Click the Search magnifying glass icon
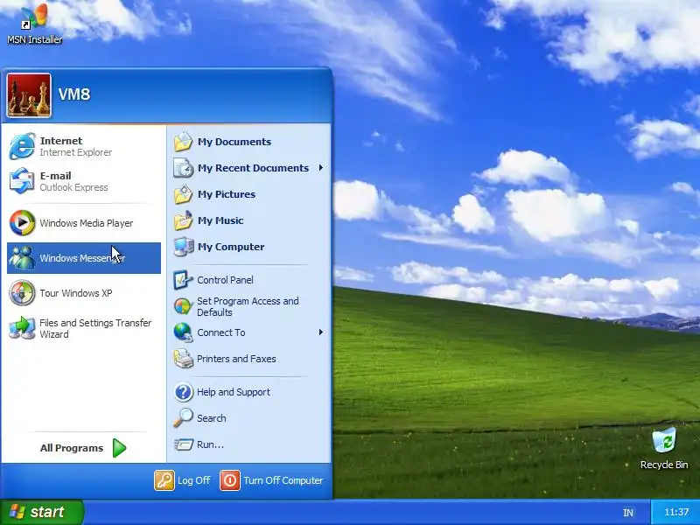Image resolution: width=700 pixels, height=525 pixels. click(183, 418)
